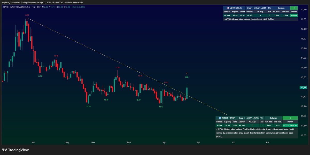Click the 3.92x Son Hac. value

click(x=278, y=125)
